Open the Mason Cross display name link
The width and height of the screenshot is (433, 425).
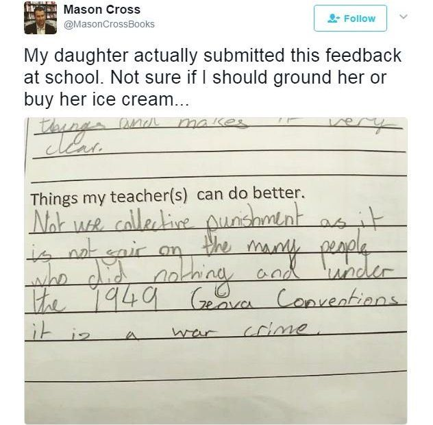point(101,10)
